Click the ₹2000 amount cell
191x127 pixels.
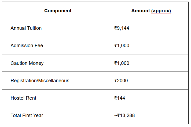(121, 81)
